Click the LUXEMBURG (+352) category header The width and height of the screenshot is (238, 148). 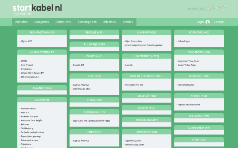pyautogui.click(x=146, y=56)
